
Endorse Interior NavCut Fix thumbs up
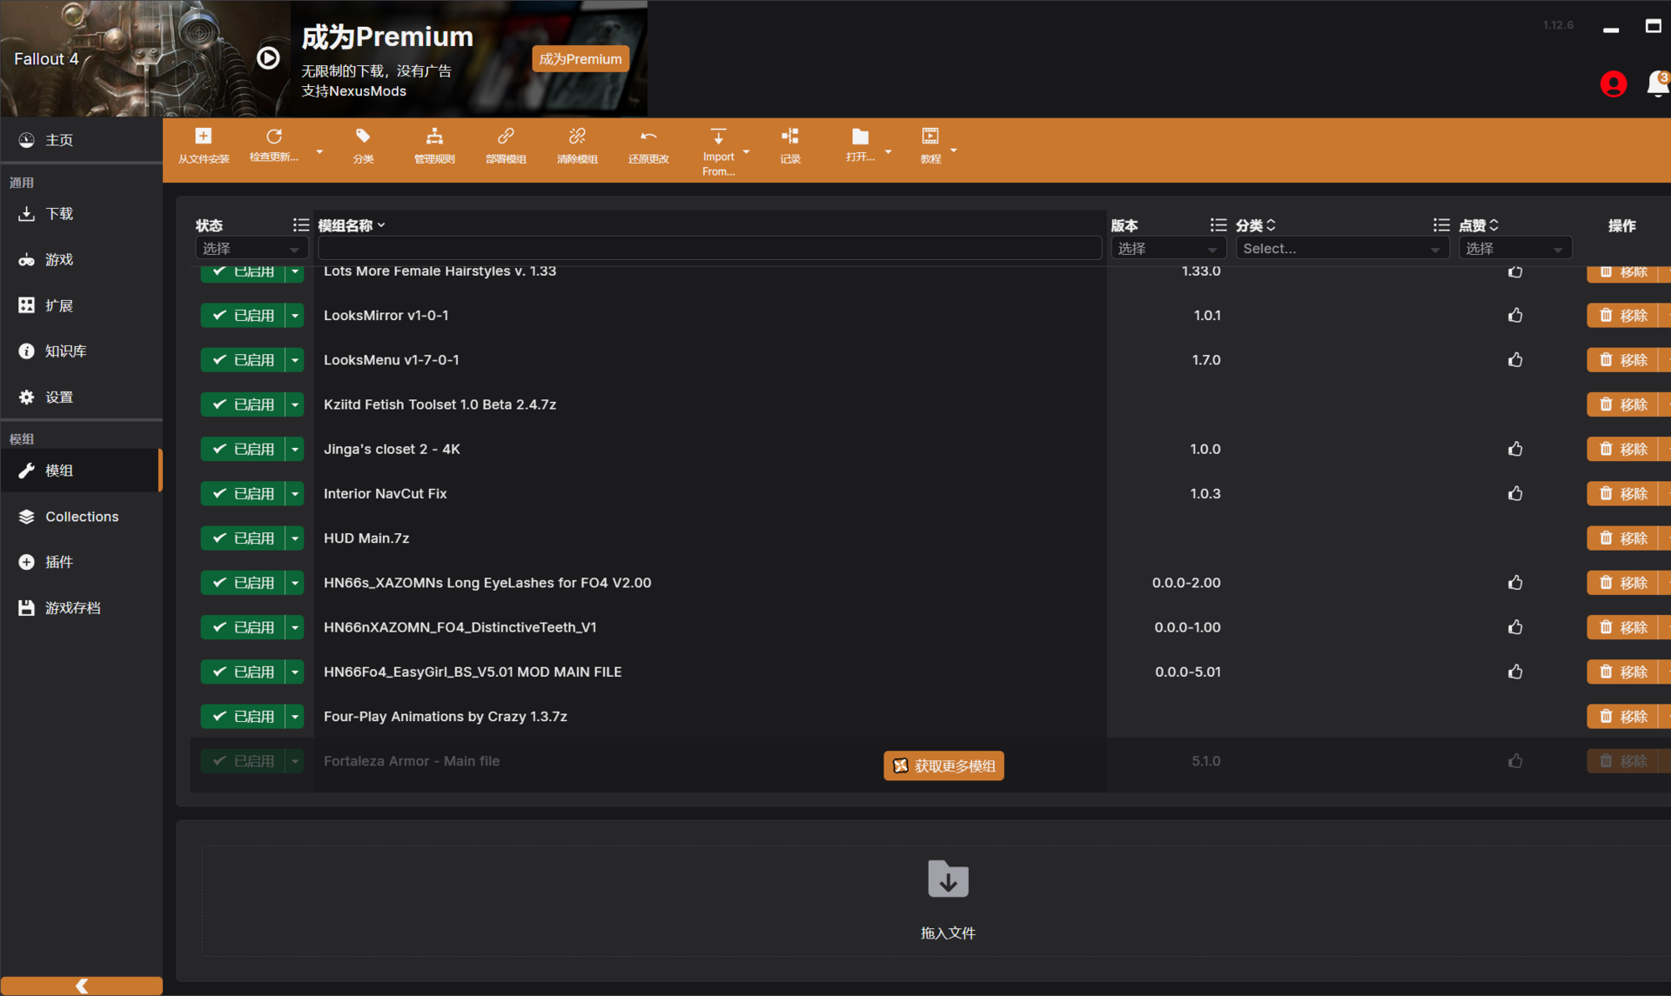pyautogui.click(x=1515, y=493)
